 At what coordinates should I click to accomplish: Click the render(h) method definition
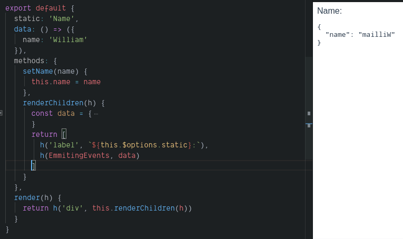pyautogui.click(x=37, y=197)
